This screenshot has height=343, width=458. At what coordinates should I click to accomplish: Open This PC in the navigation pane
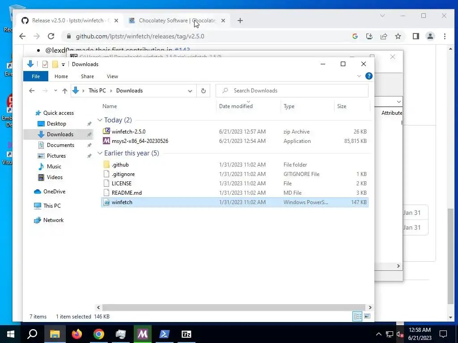(52, 206)
